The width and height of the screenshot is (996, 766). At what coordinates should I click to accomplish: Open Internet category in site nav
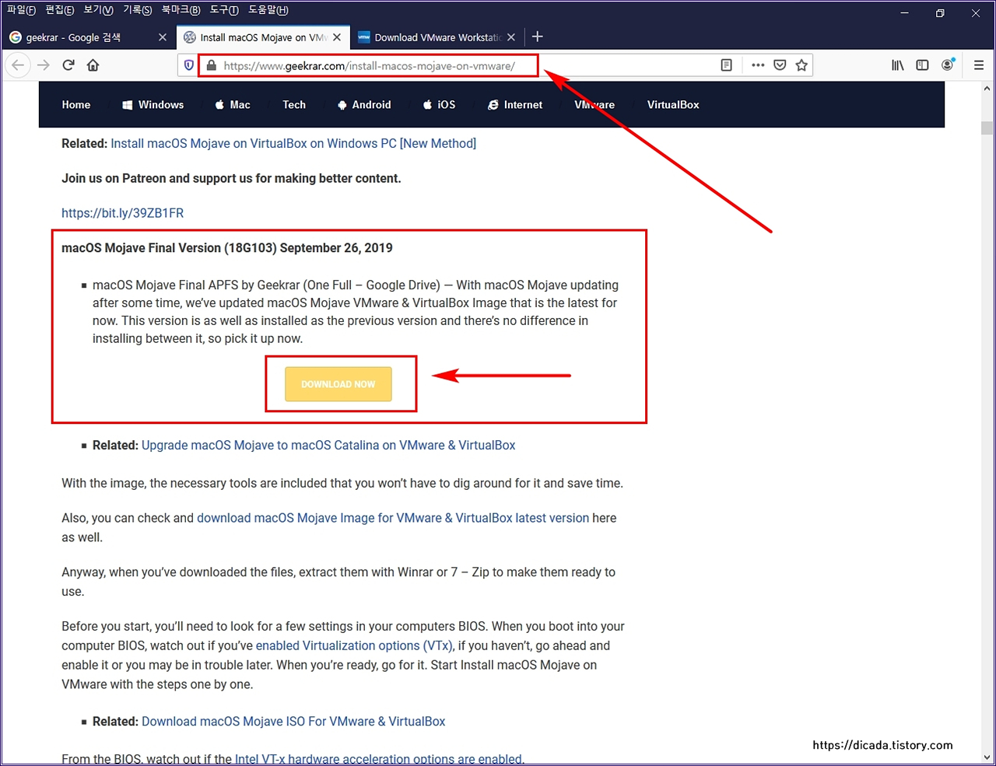click(515, 105)
